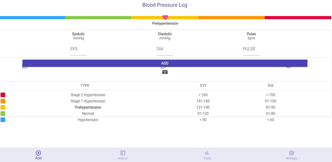Viewport: 332px width, 162px height.
Task: Click the DIA input field
Action: (165, 49)
